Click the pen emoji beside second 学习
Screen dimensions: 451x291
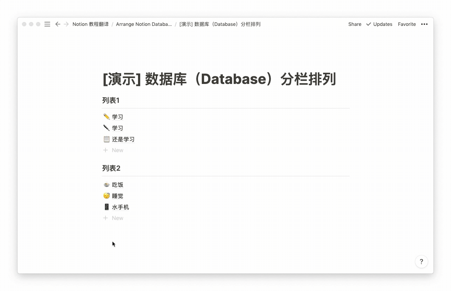107,128
